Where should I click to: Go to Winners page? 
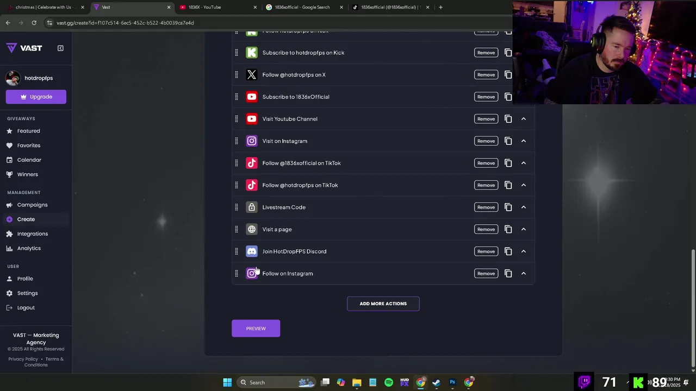27,174
